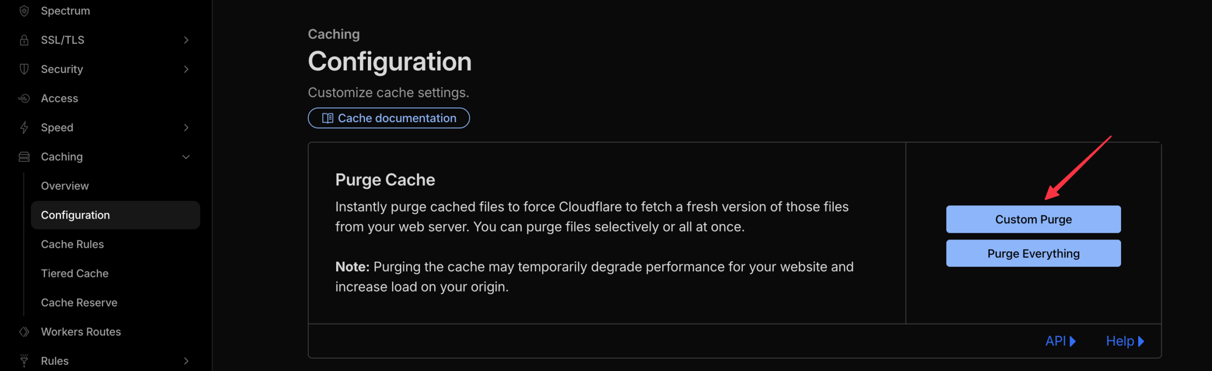Go to Cache Rules submenu item
Screen dimensions: 1212x371
click(72, 244)
